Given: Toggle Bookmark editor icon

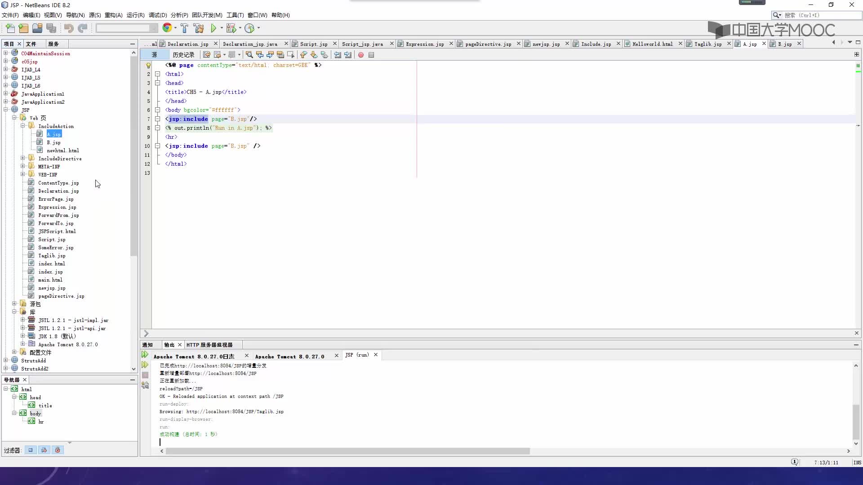Looking at the screenshot, I should (x=324, y=55).
